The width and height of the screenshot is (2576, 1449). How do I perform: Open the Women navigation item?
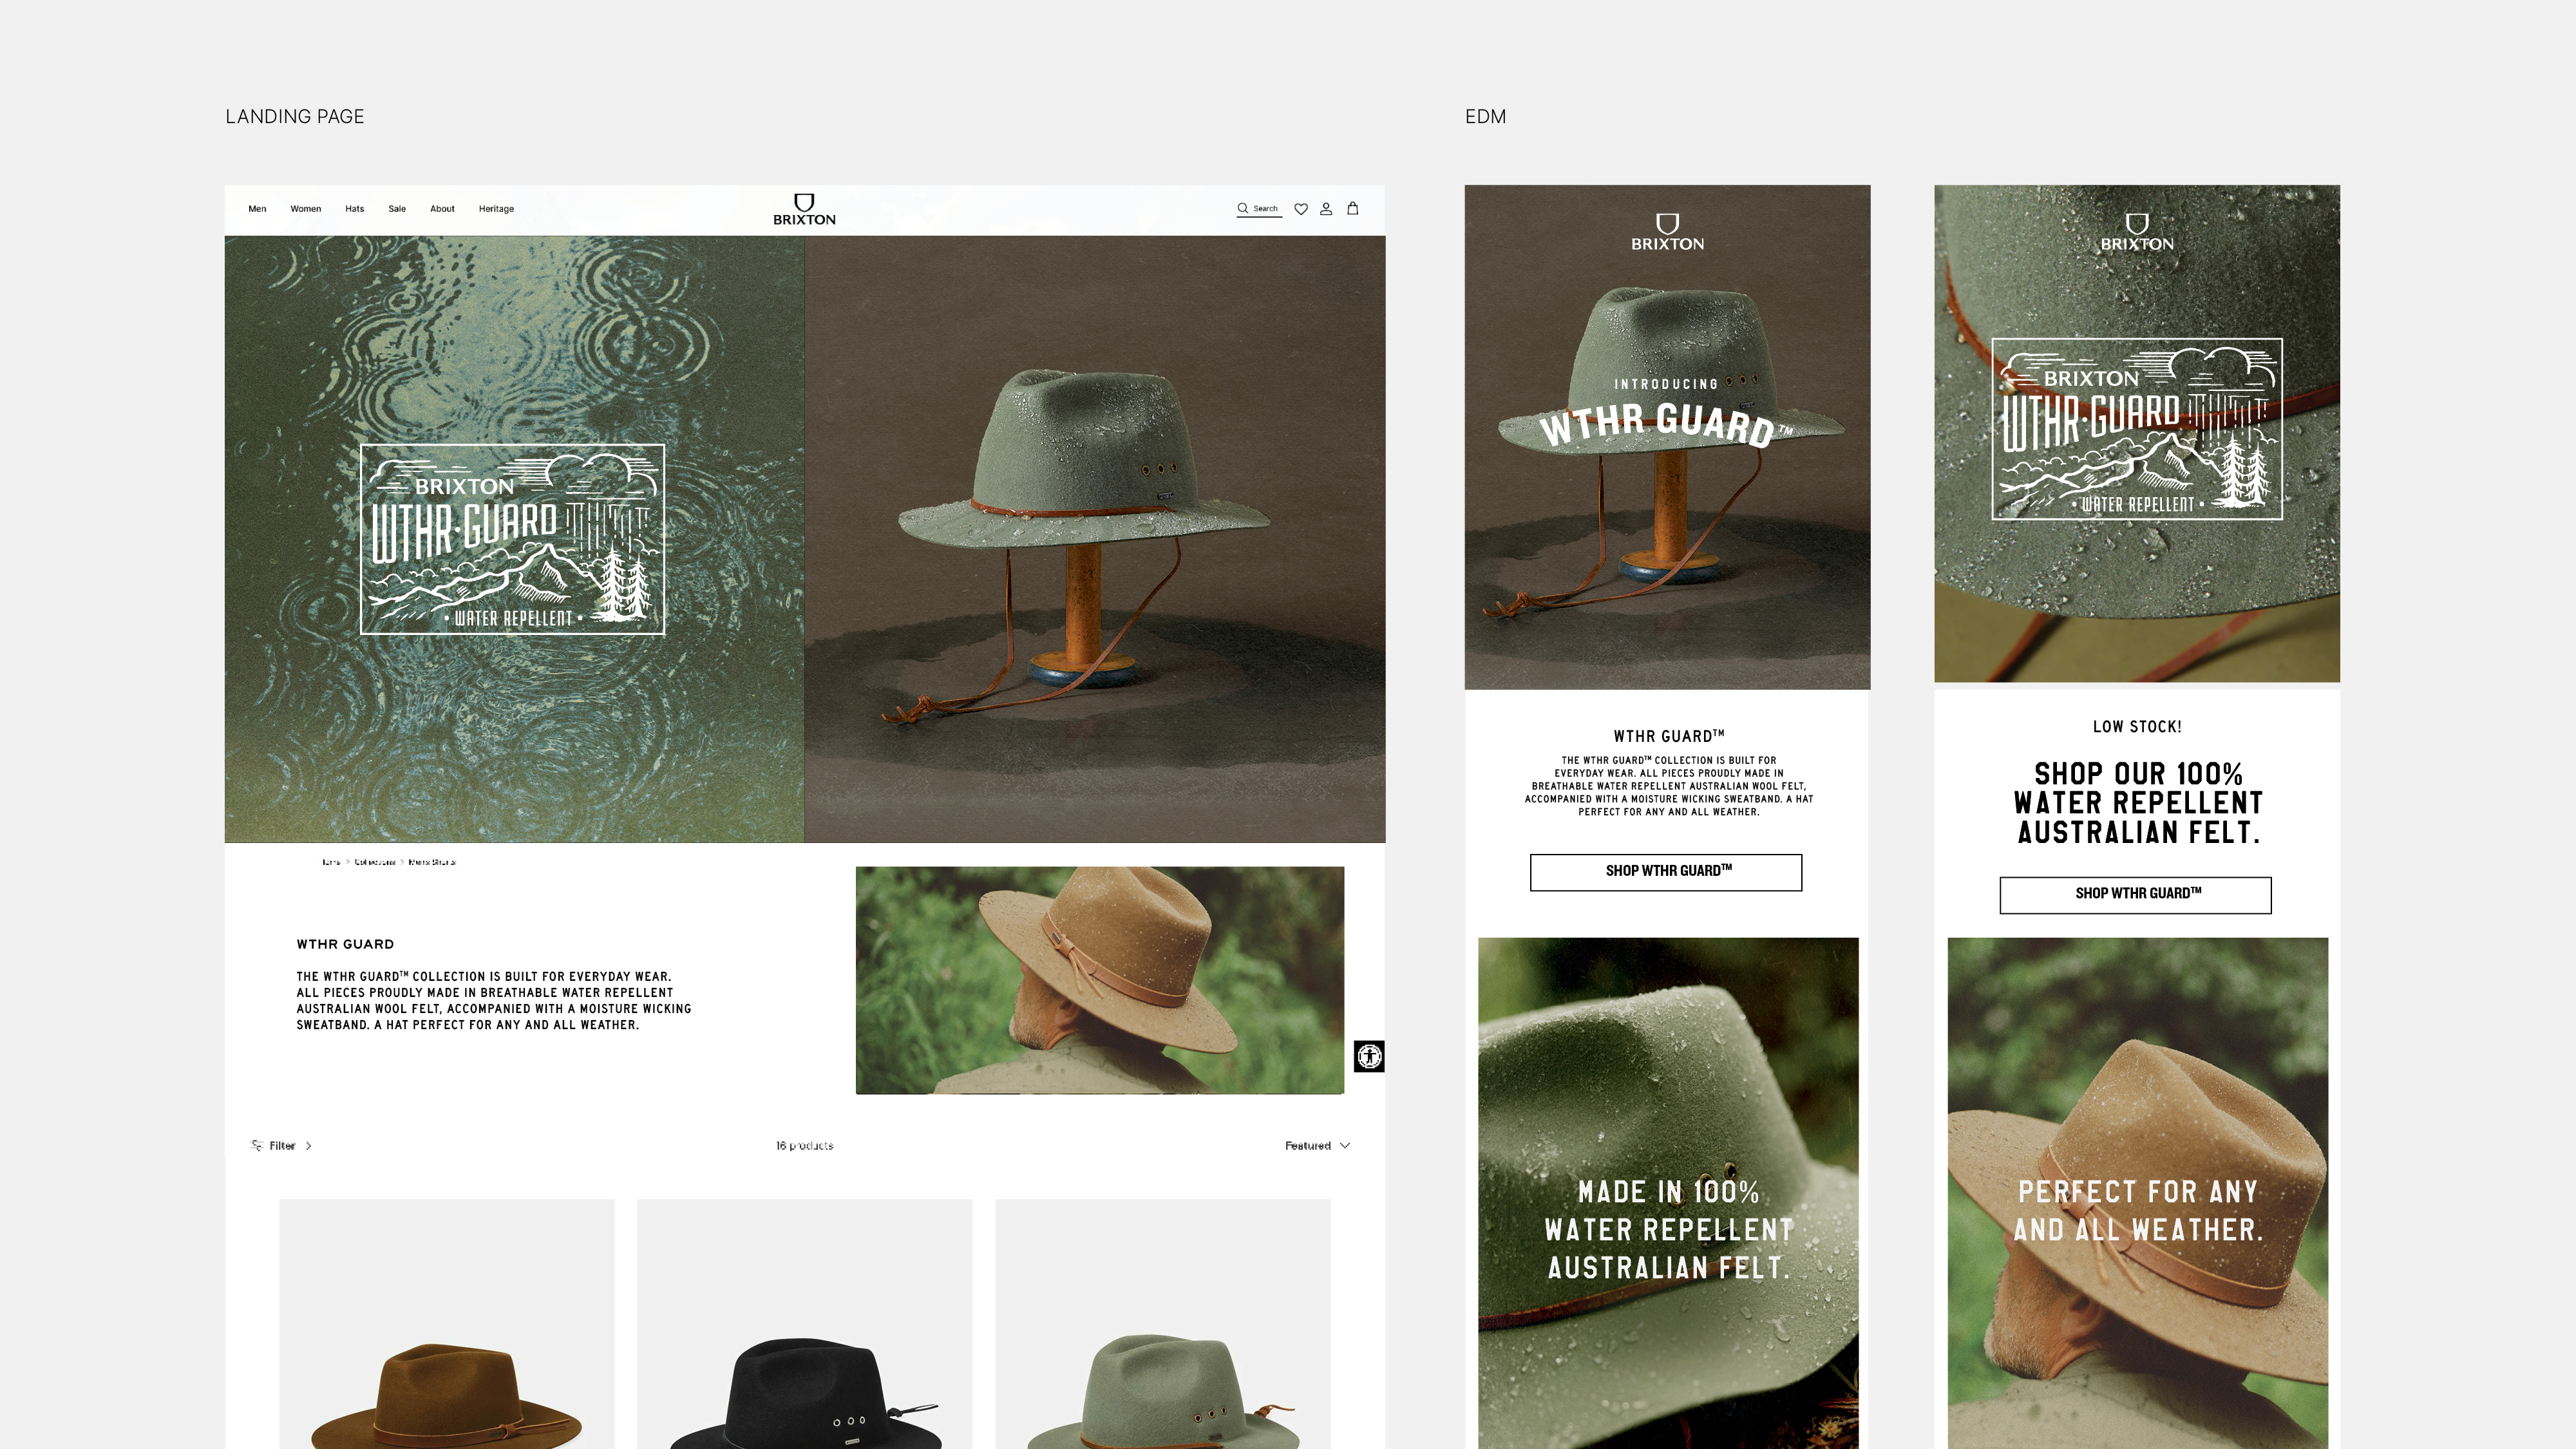[306, 209]
